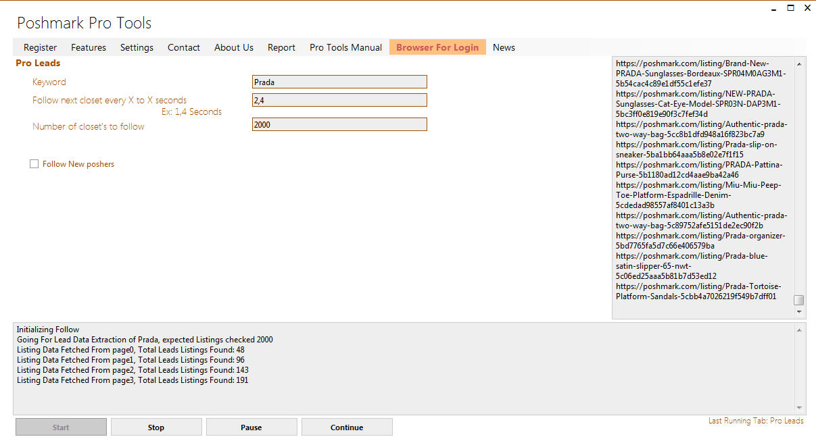Image resolution: width=816 pixels, height=441 pixels.
Task: Click the log line for page1 with 96 listings
Action: click(x=130, y=360)
